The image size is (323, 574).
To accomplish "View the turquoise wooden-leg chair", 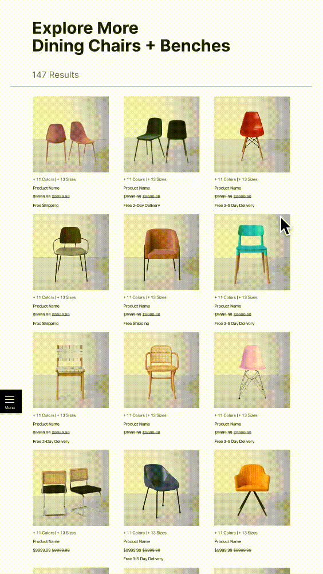I will tap(252, 252).
